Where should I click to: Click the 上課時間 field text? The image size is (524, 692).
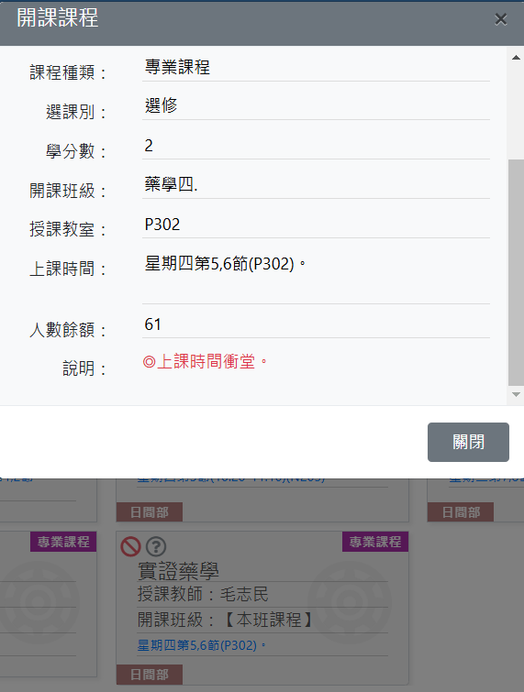[x=226, y=264]
